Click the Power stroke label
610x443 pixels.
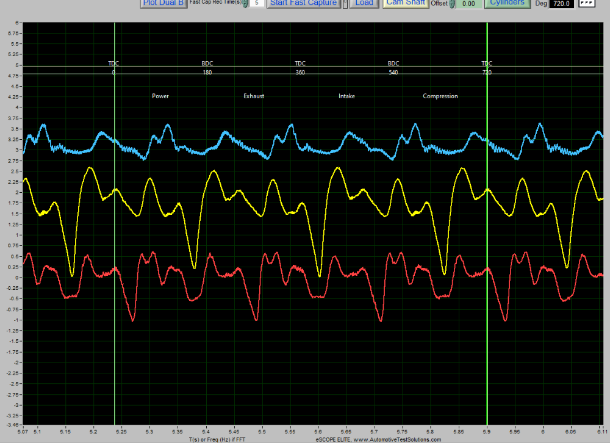tap(160, 96)
